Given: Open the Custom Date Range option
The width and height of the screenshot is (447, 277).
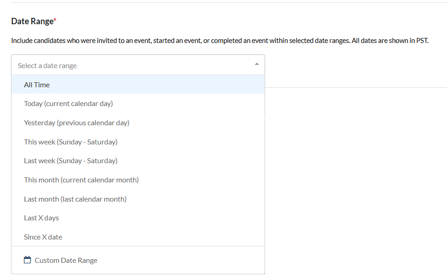Looking at the screenshot, I should (x=66, y=261).
